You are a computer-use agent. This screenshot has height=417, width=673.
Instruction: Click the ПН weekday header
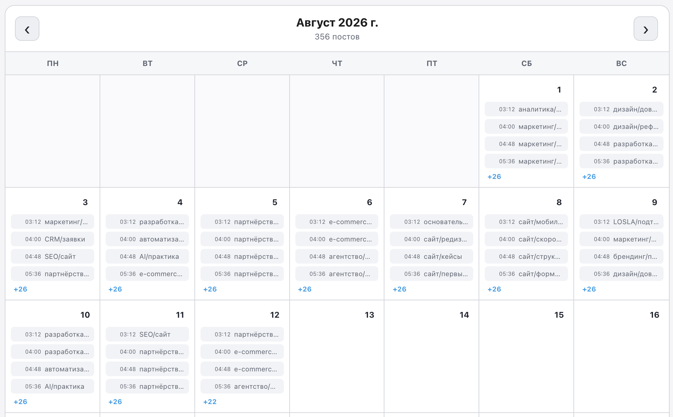[53, 63]
